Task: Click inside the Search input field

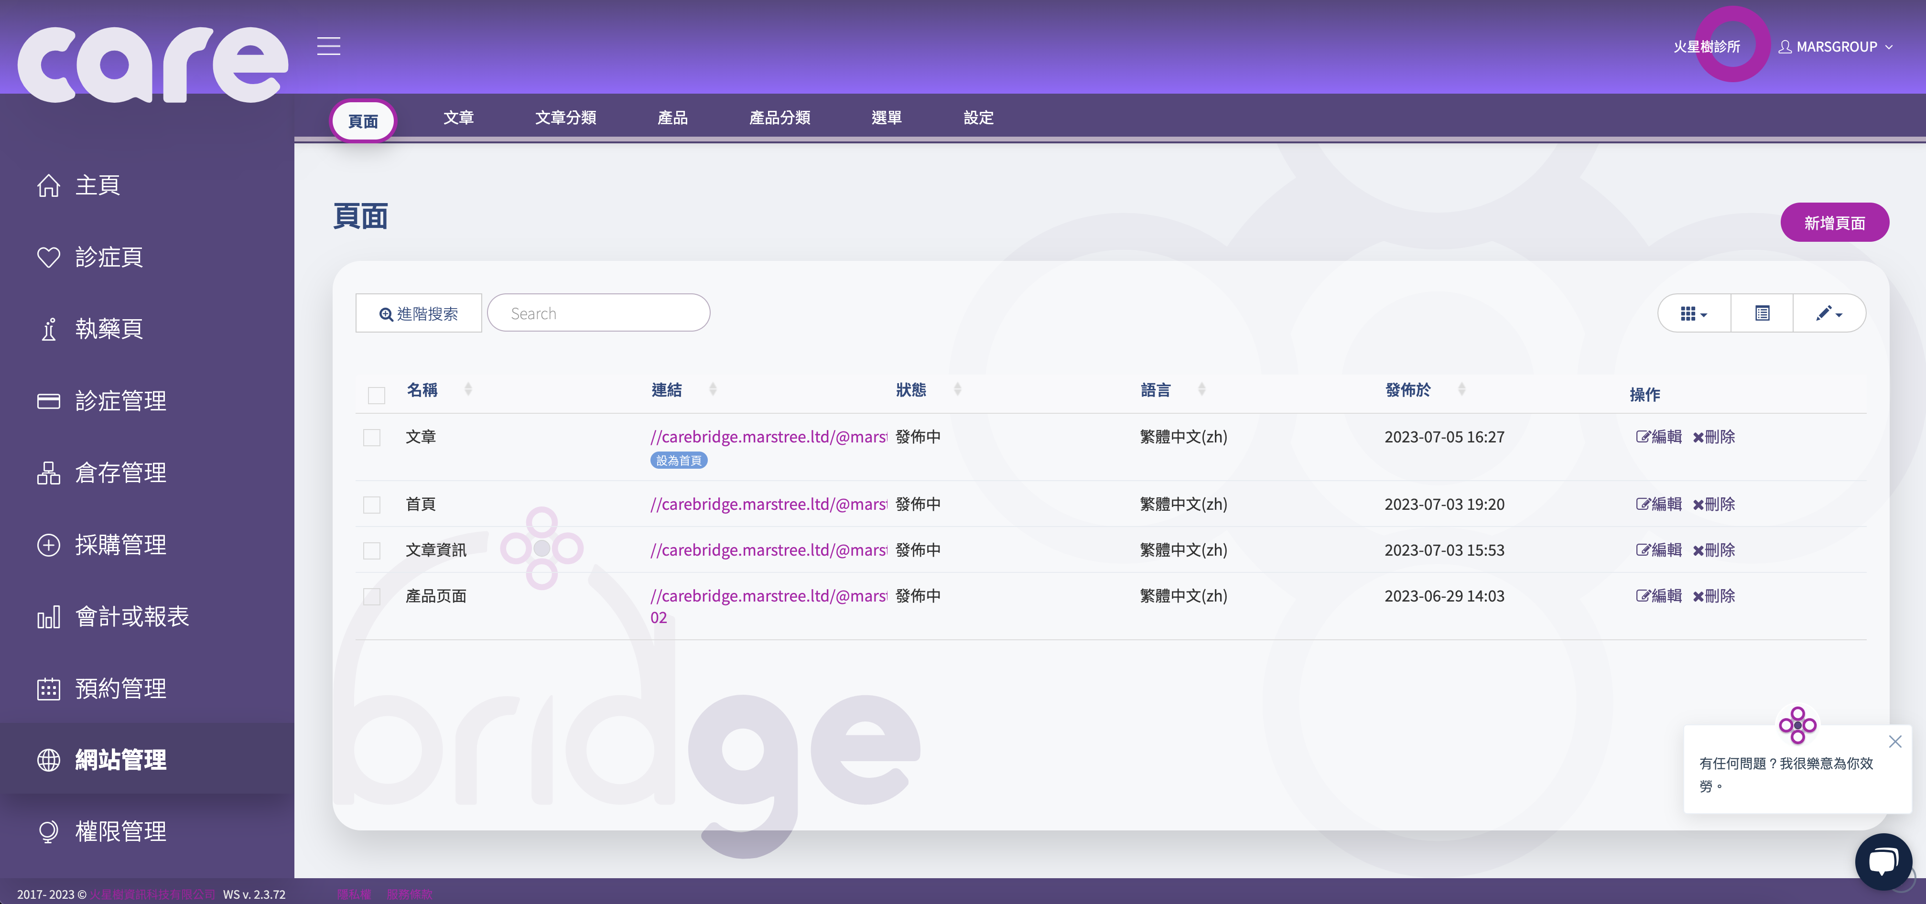Action: 598,312
